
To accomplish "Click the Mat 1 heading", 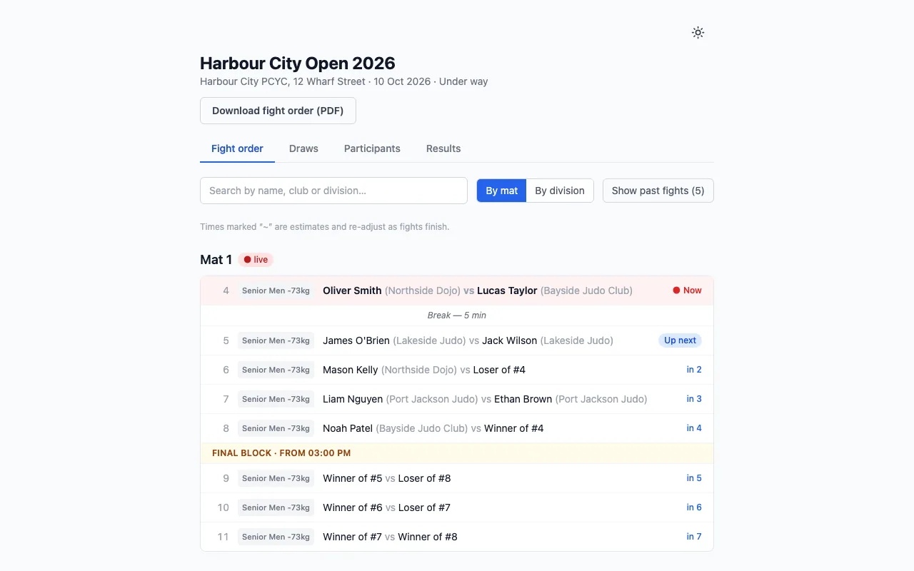I will (x=216, y=260).
